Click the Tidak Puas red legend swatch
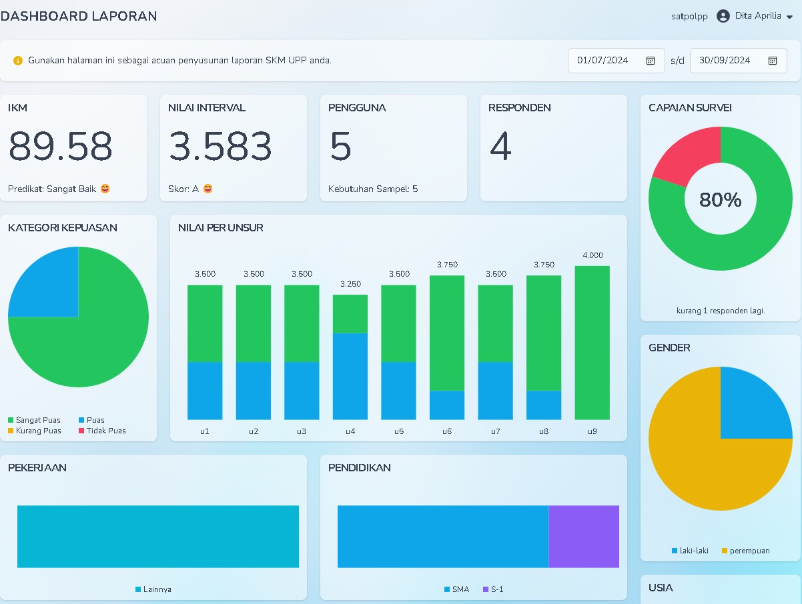The height and width of the screenshot is (604, 802). click(81, 431)
